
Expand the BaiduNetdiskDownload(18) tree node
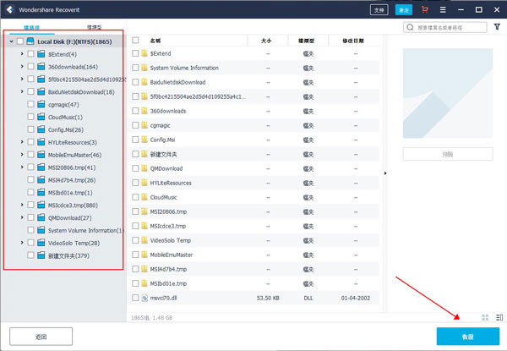point(22,91)
